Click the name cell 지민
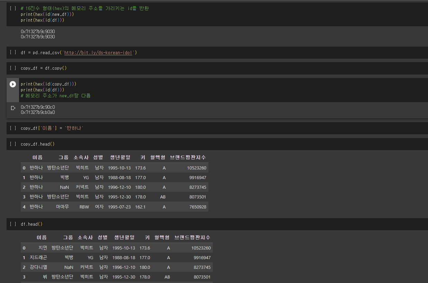Viewport: 428px width, 283px height. 43,248
